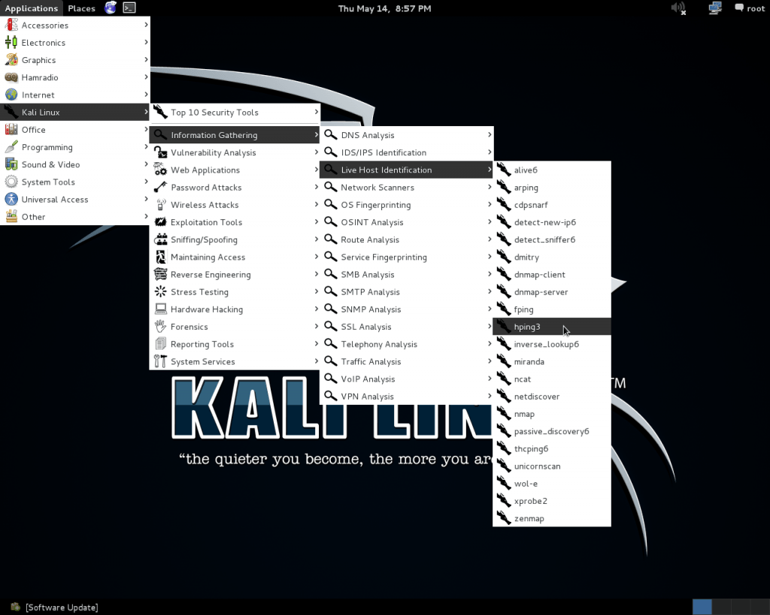
Task: Launch the Iceweasel browser from the top panel icon
Action: (111, 8)
